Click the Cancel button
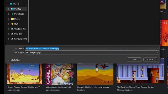 click(150, 60)
